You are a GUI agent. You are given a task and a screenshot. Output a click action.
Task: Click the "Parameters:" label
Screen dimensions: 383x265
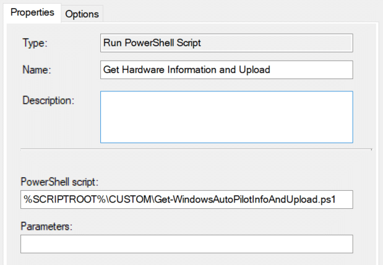point(46,227)
